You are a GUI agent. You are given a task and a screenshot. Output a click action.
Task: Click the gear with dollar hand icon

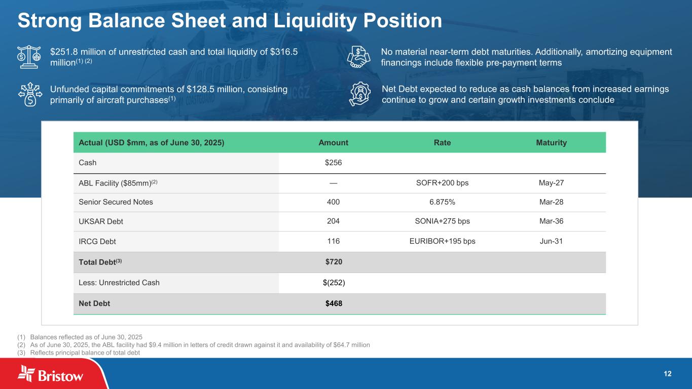click(361, 95)
